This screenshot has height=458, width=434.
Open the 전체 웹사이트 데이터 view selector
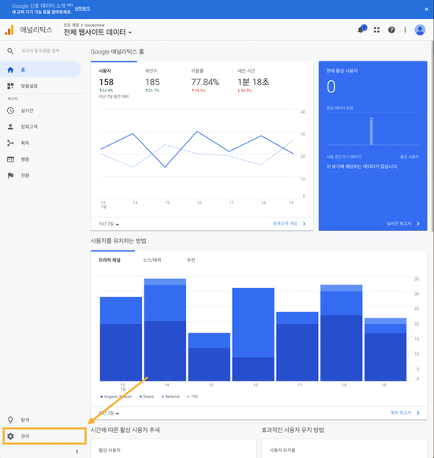point(97,32)
